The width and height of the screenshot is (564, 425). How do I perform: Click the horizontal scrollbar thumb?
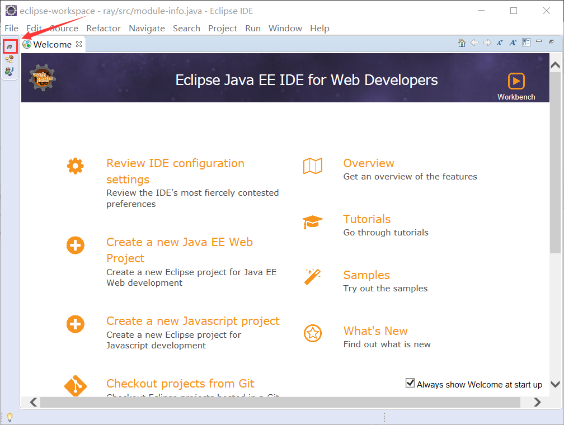[x=280, y=402]
